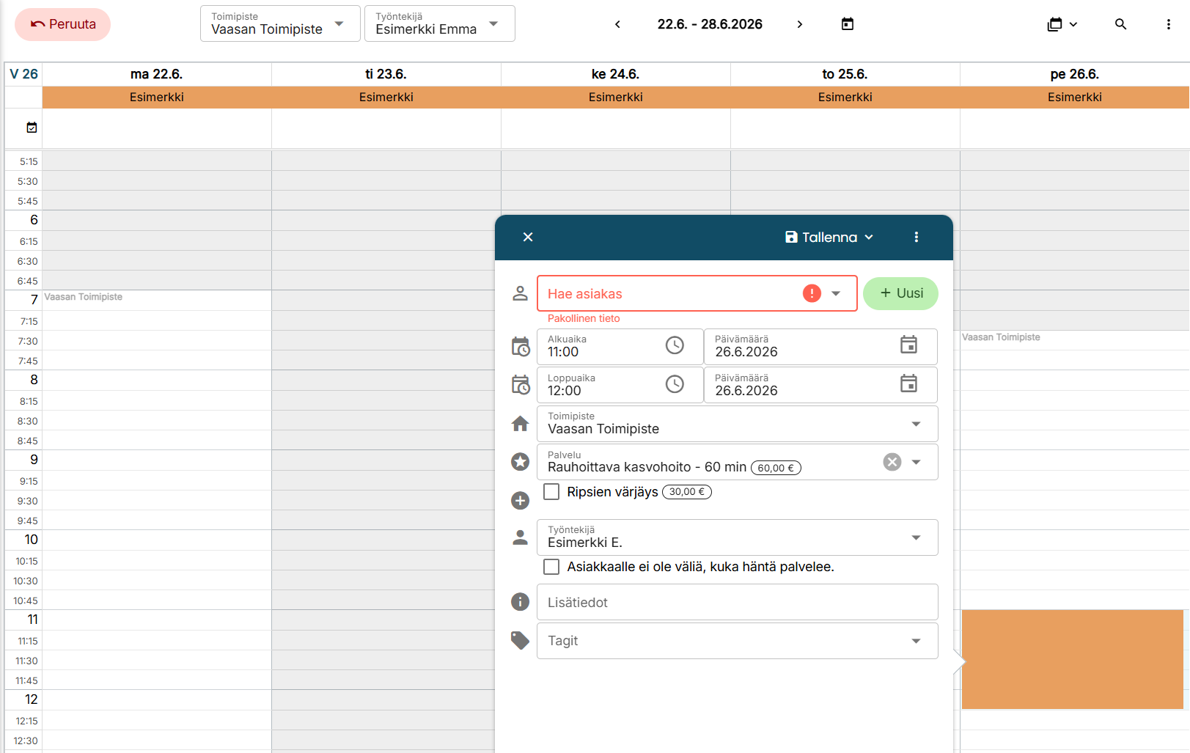This screenshot has width=1190, height=753.
Task: Enable the Ripsien värjäys add-on checkbox
Action: pos(551,492)
